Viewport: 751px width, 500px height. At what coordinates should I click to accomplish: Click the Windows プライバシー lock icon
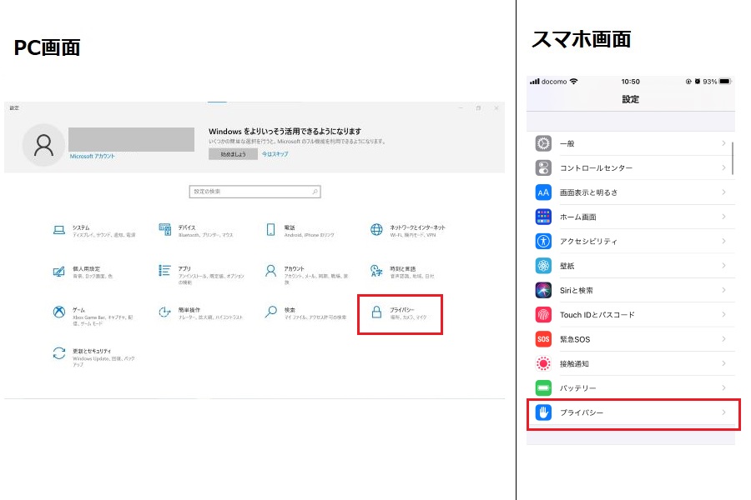click(376, 312)
